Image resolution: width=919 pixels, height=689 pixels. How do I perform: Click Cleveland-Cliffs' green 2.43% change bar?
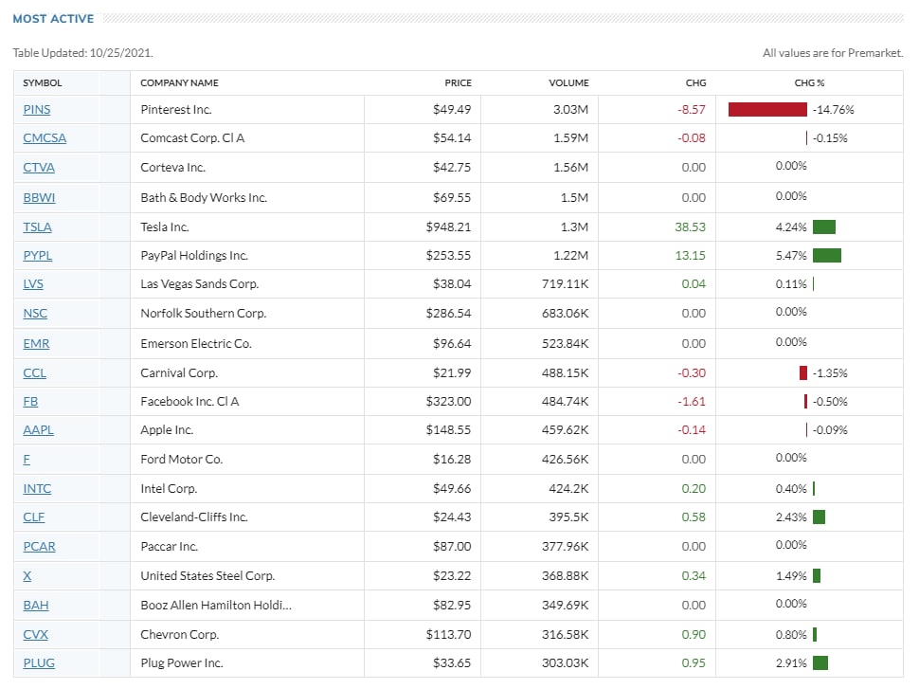point(820,517)
